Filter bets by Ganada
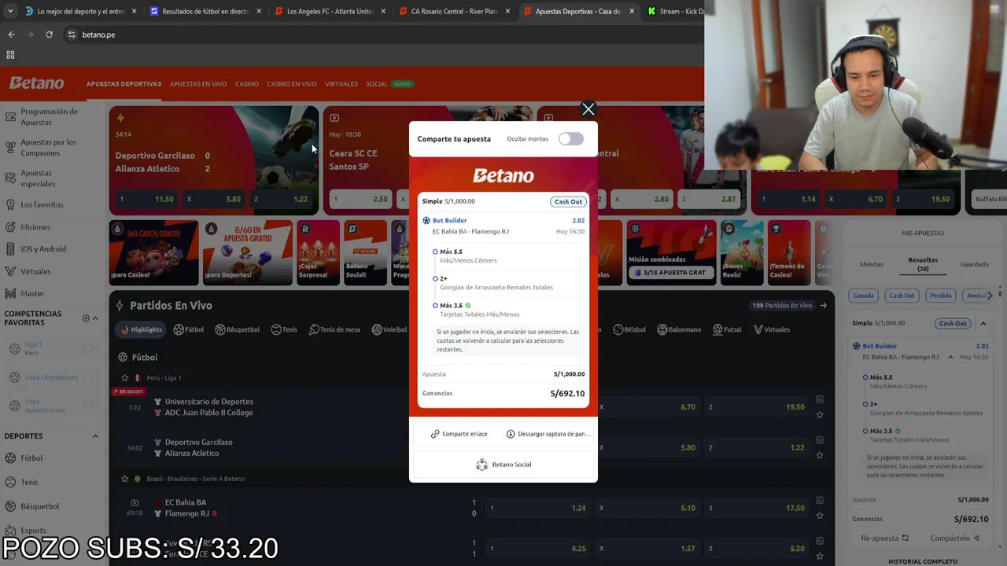This screenshot has width=1007, height=566. (863, 296)
